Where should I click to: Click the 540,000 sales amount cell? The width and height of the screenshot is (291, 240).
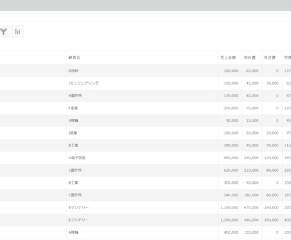231,195
